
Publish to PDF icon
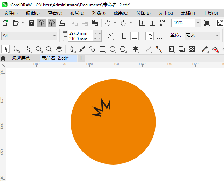pyautogui.click(x=162, y=23)
